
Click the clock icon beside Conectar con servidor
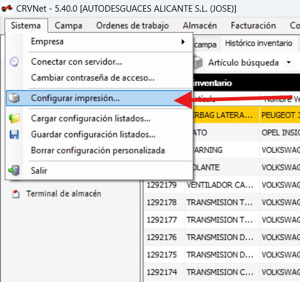click(x=14, y=62)
